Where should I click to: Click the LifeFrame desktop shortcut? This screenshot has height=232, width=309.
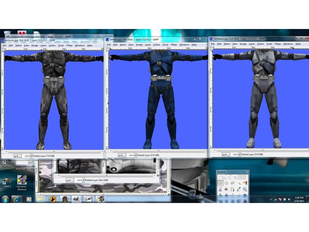point(7,164)
